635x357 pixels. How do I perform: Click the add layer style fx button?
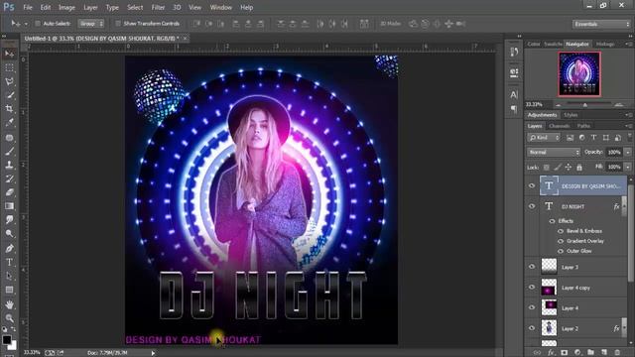pyautogui.click(x=551, y=353)
